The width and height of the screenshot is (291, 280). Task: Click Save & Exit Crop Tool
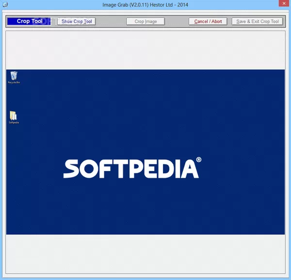258,21
